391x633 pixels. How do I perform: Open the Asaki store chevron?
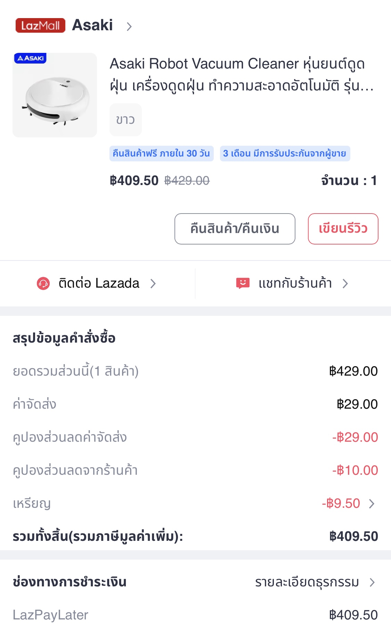coord(129,26)
